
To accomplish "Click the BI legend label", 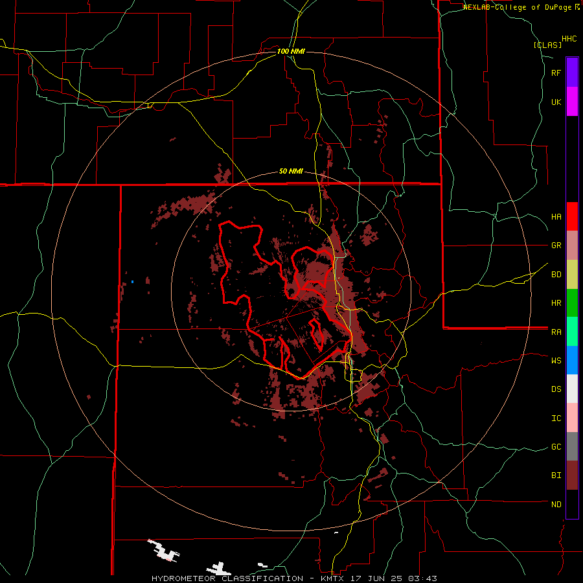I will click(556, 475).
